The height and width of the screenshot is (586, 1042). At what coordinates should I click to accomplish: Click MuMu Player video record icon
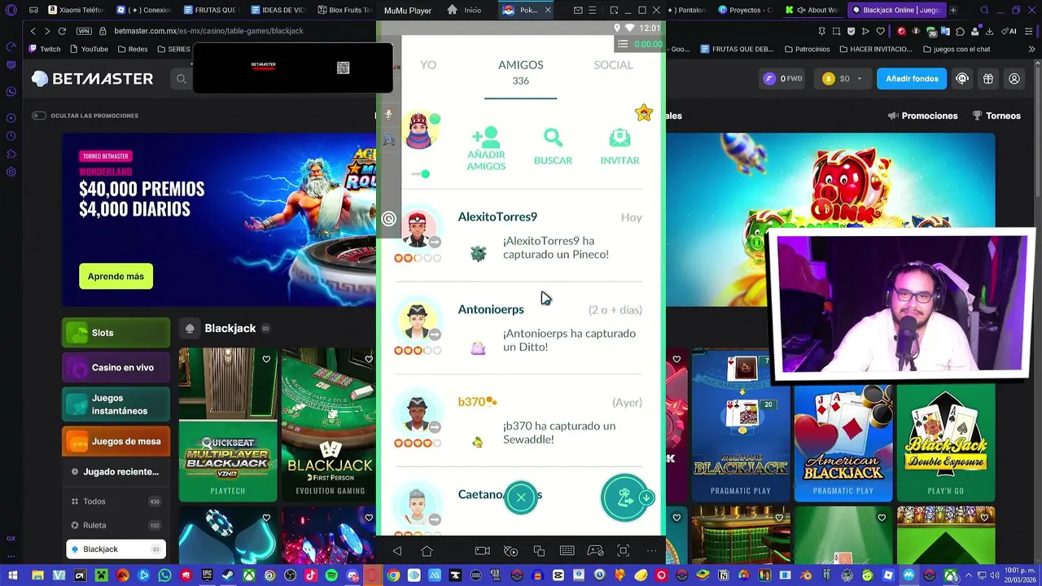(x=483, y=551)
